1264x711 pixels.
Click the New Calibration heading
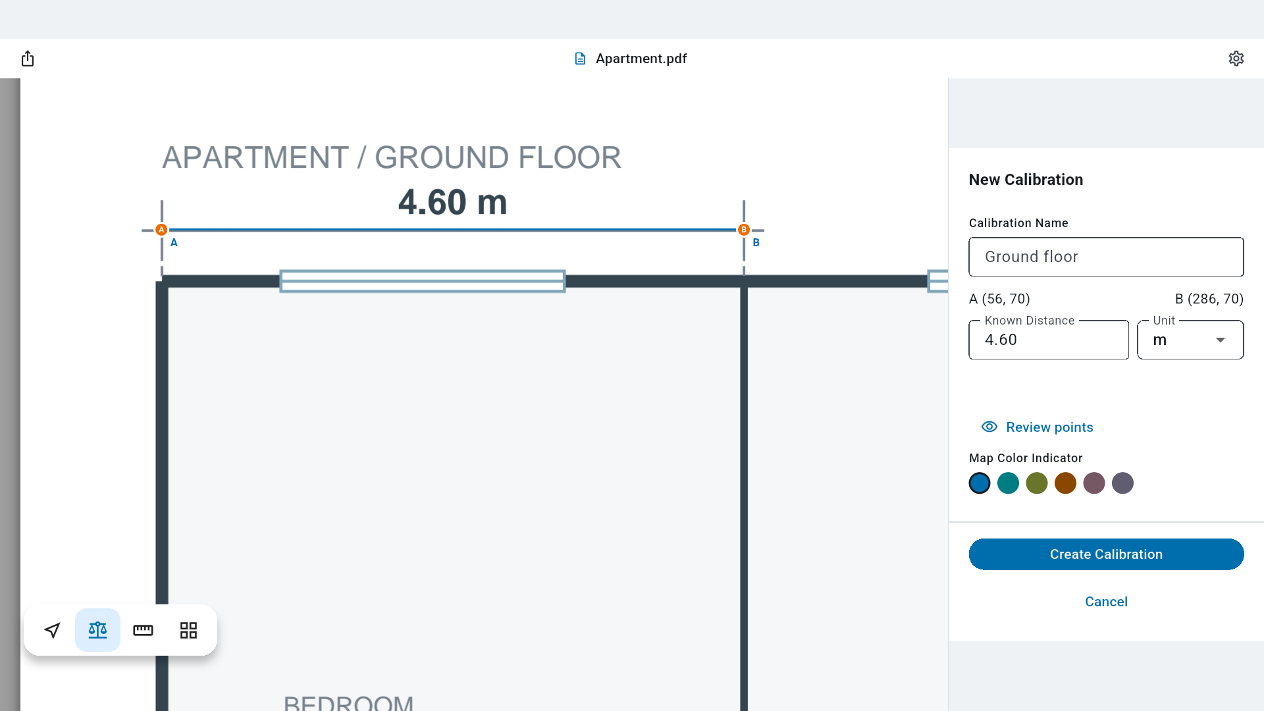[x=1026, y=180]
